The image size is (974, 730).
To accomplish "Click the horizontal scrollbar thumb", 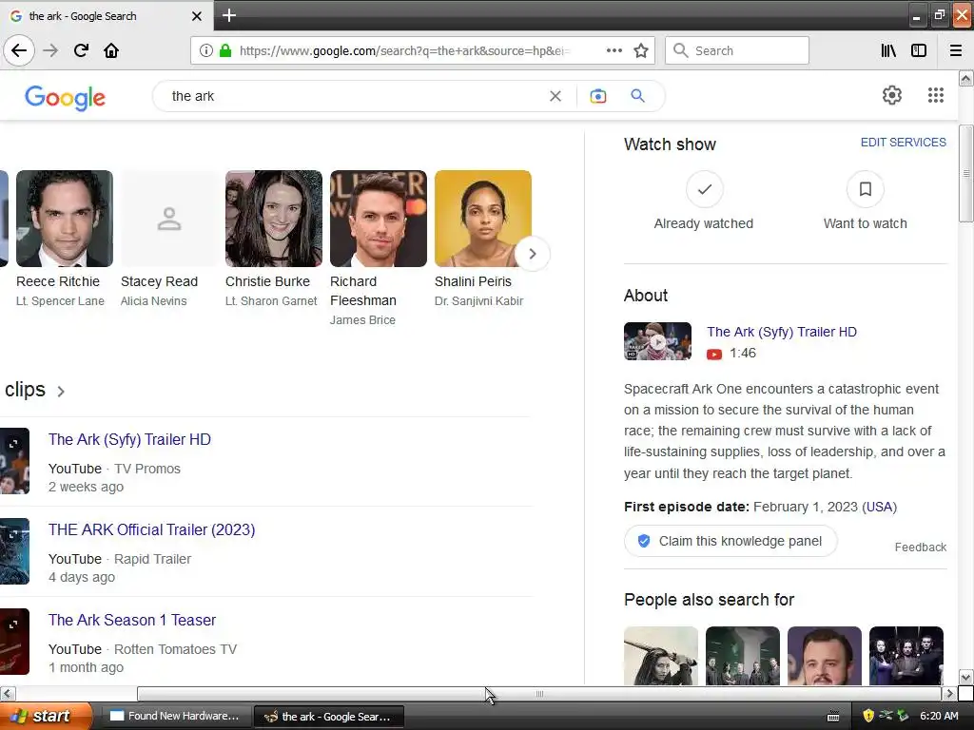I will click(x=539, y=693).
